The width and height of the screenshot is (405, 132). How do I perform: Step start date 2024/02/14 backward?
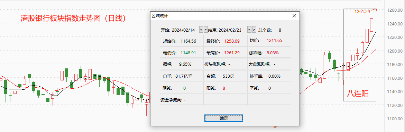201,30
